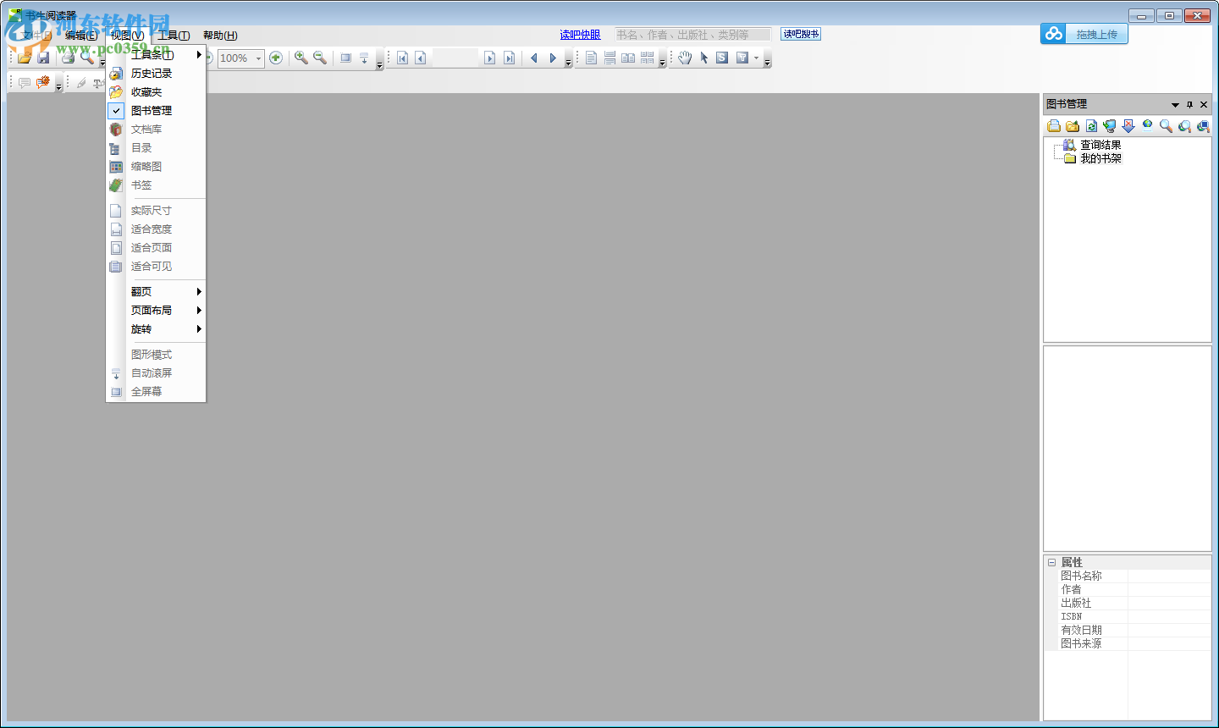This screenshot has height=728, width=1219.
Task: Click the S snapshot tool icon
Action: [722, 58]
